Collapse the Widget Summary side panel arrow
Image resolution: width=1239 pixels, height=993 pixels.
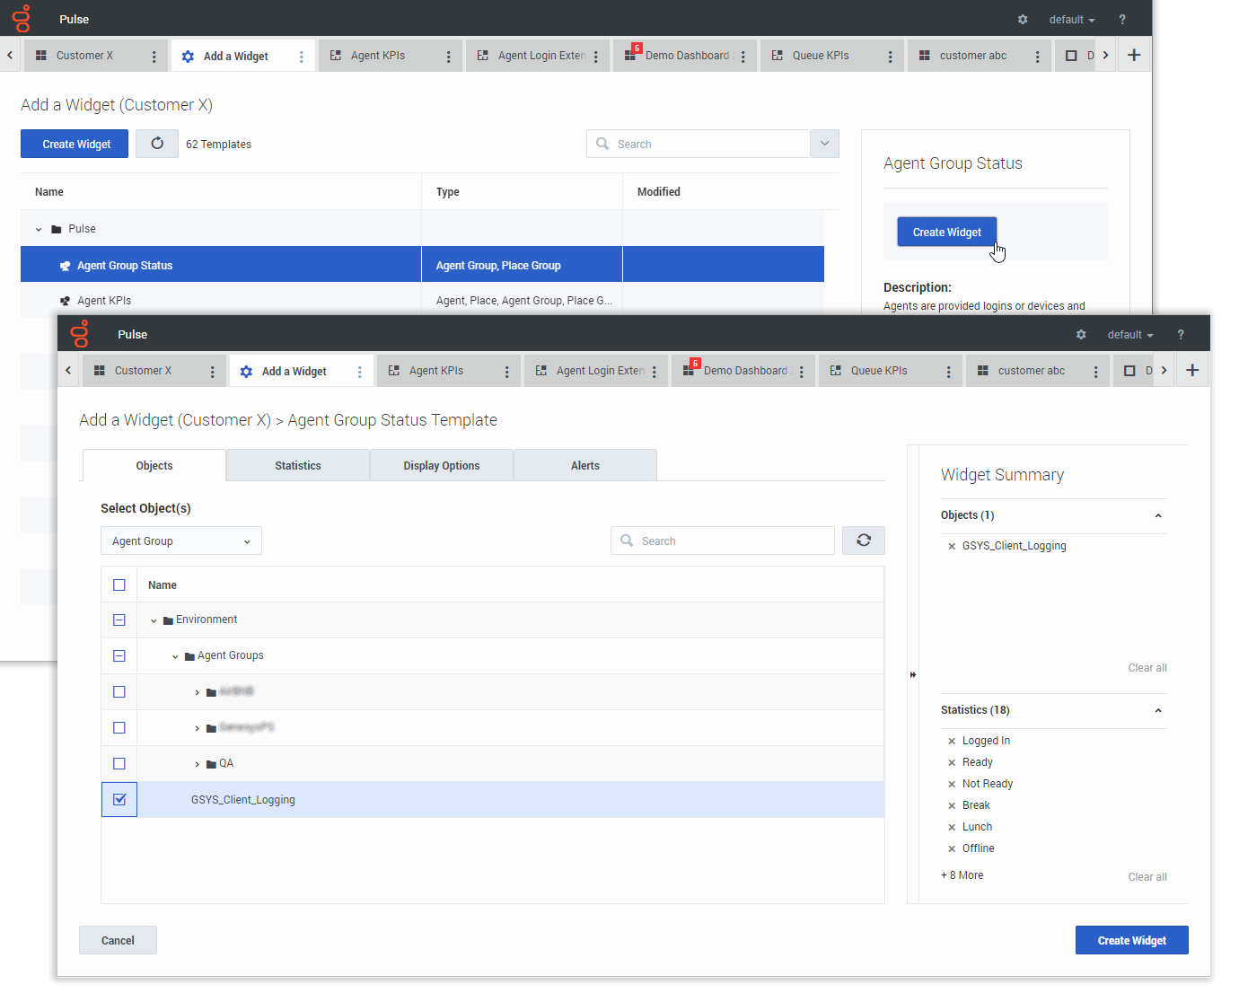click(x=913, y=674)
